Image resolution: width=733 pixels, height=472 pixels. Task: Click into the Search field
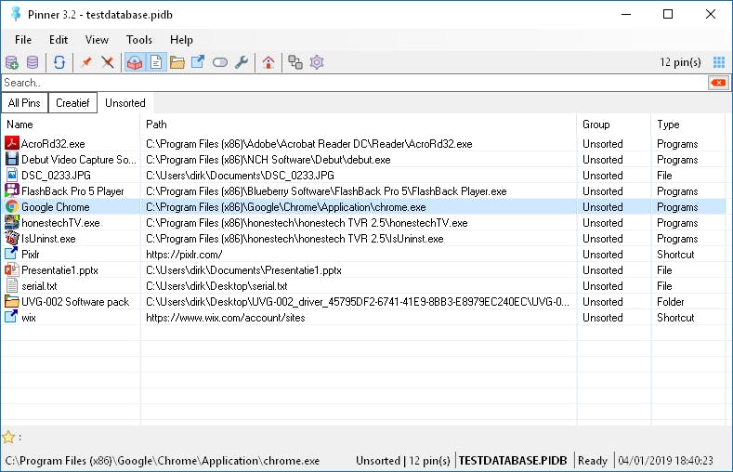(354, 83)
